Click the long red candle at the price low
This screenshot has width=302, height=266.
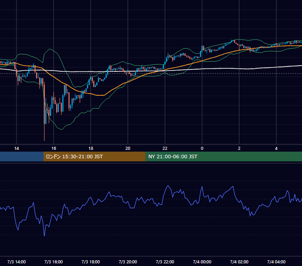click(x=44, y=111)
